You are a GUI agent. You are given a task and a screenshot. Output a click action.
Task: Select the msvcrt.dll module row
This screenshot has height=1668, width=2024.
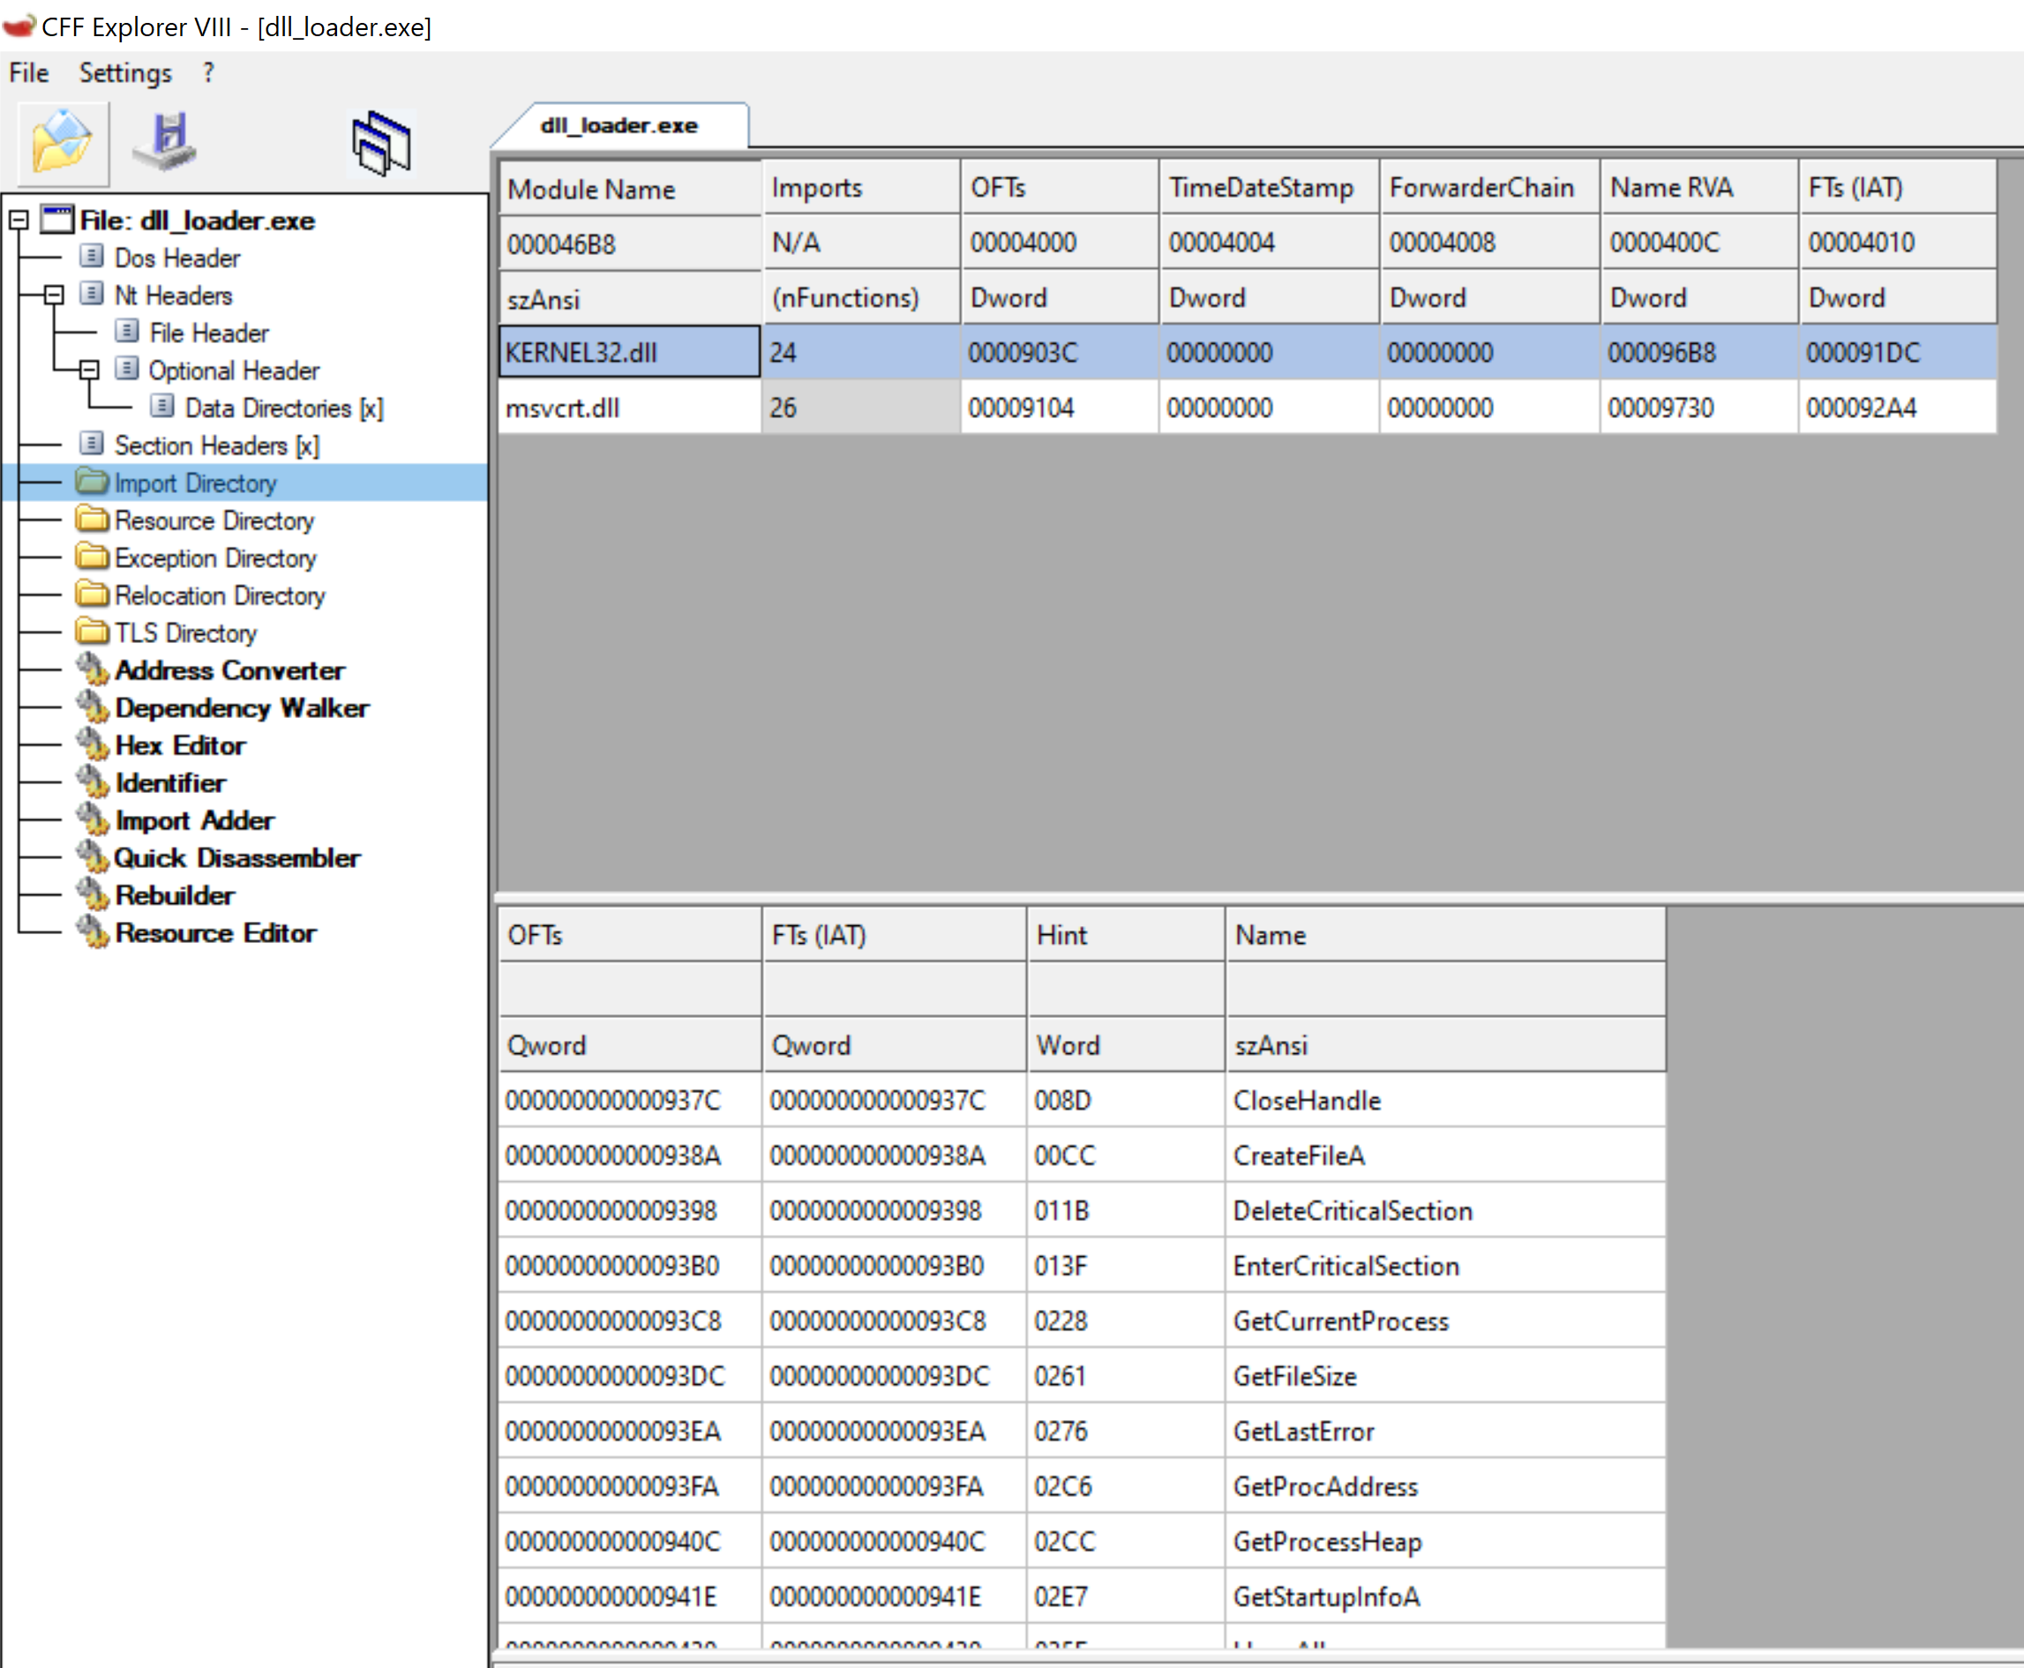(563, 408)
